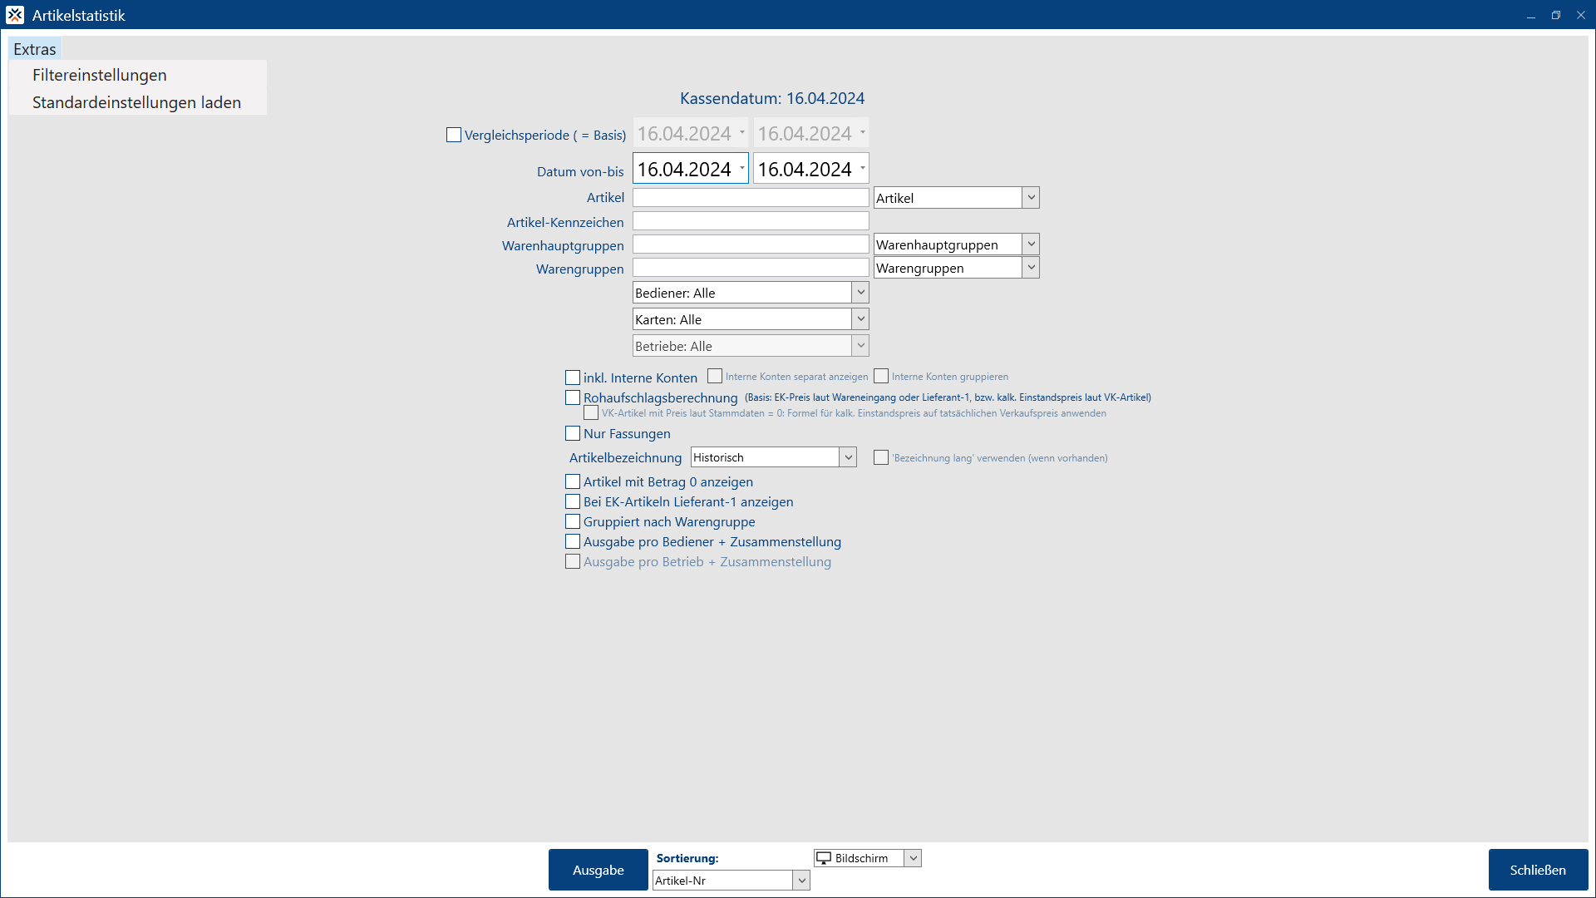Image resolution: width=1596 pixels, height=898 pixels.
Task: Choose Standardeinstellungen laden menu entry
Action: [x=136, y=102]
